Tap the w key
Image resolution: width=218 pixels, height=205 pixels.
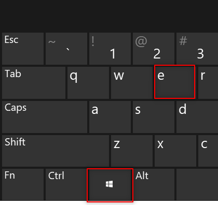tap(132, 83)
